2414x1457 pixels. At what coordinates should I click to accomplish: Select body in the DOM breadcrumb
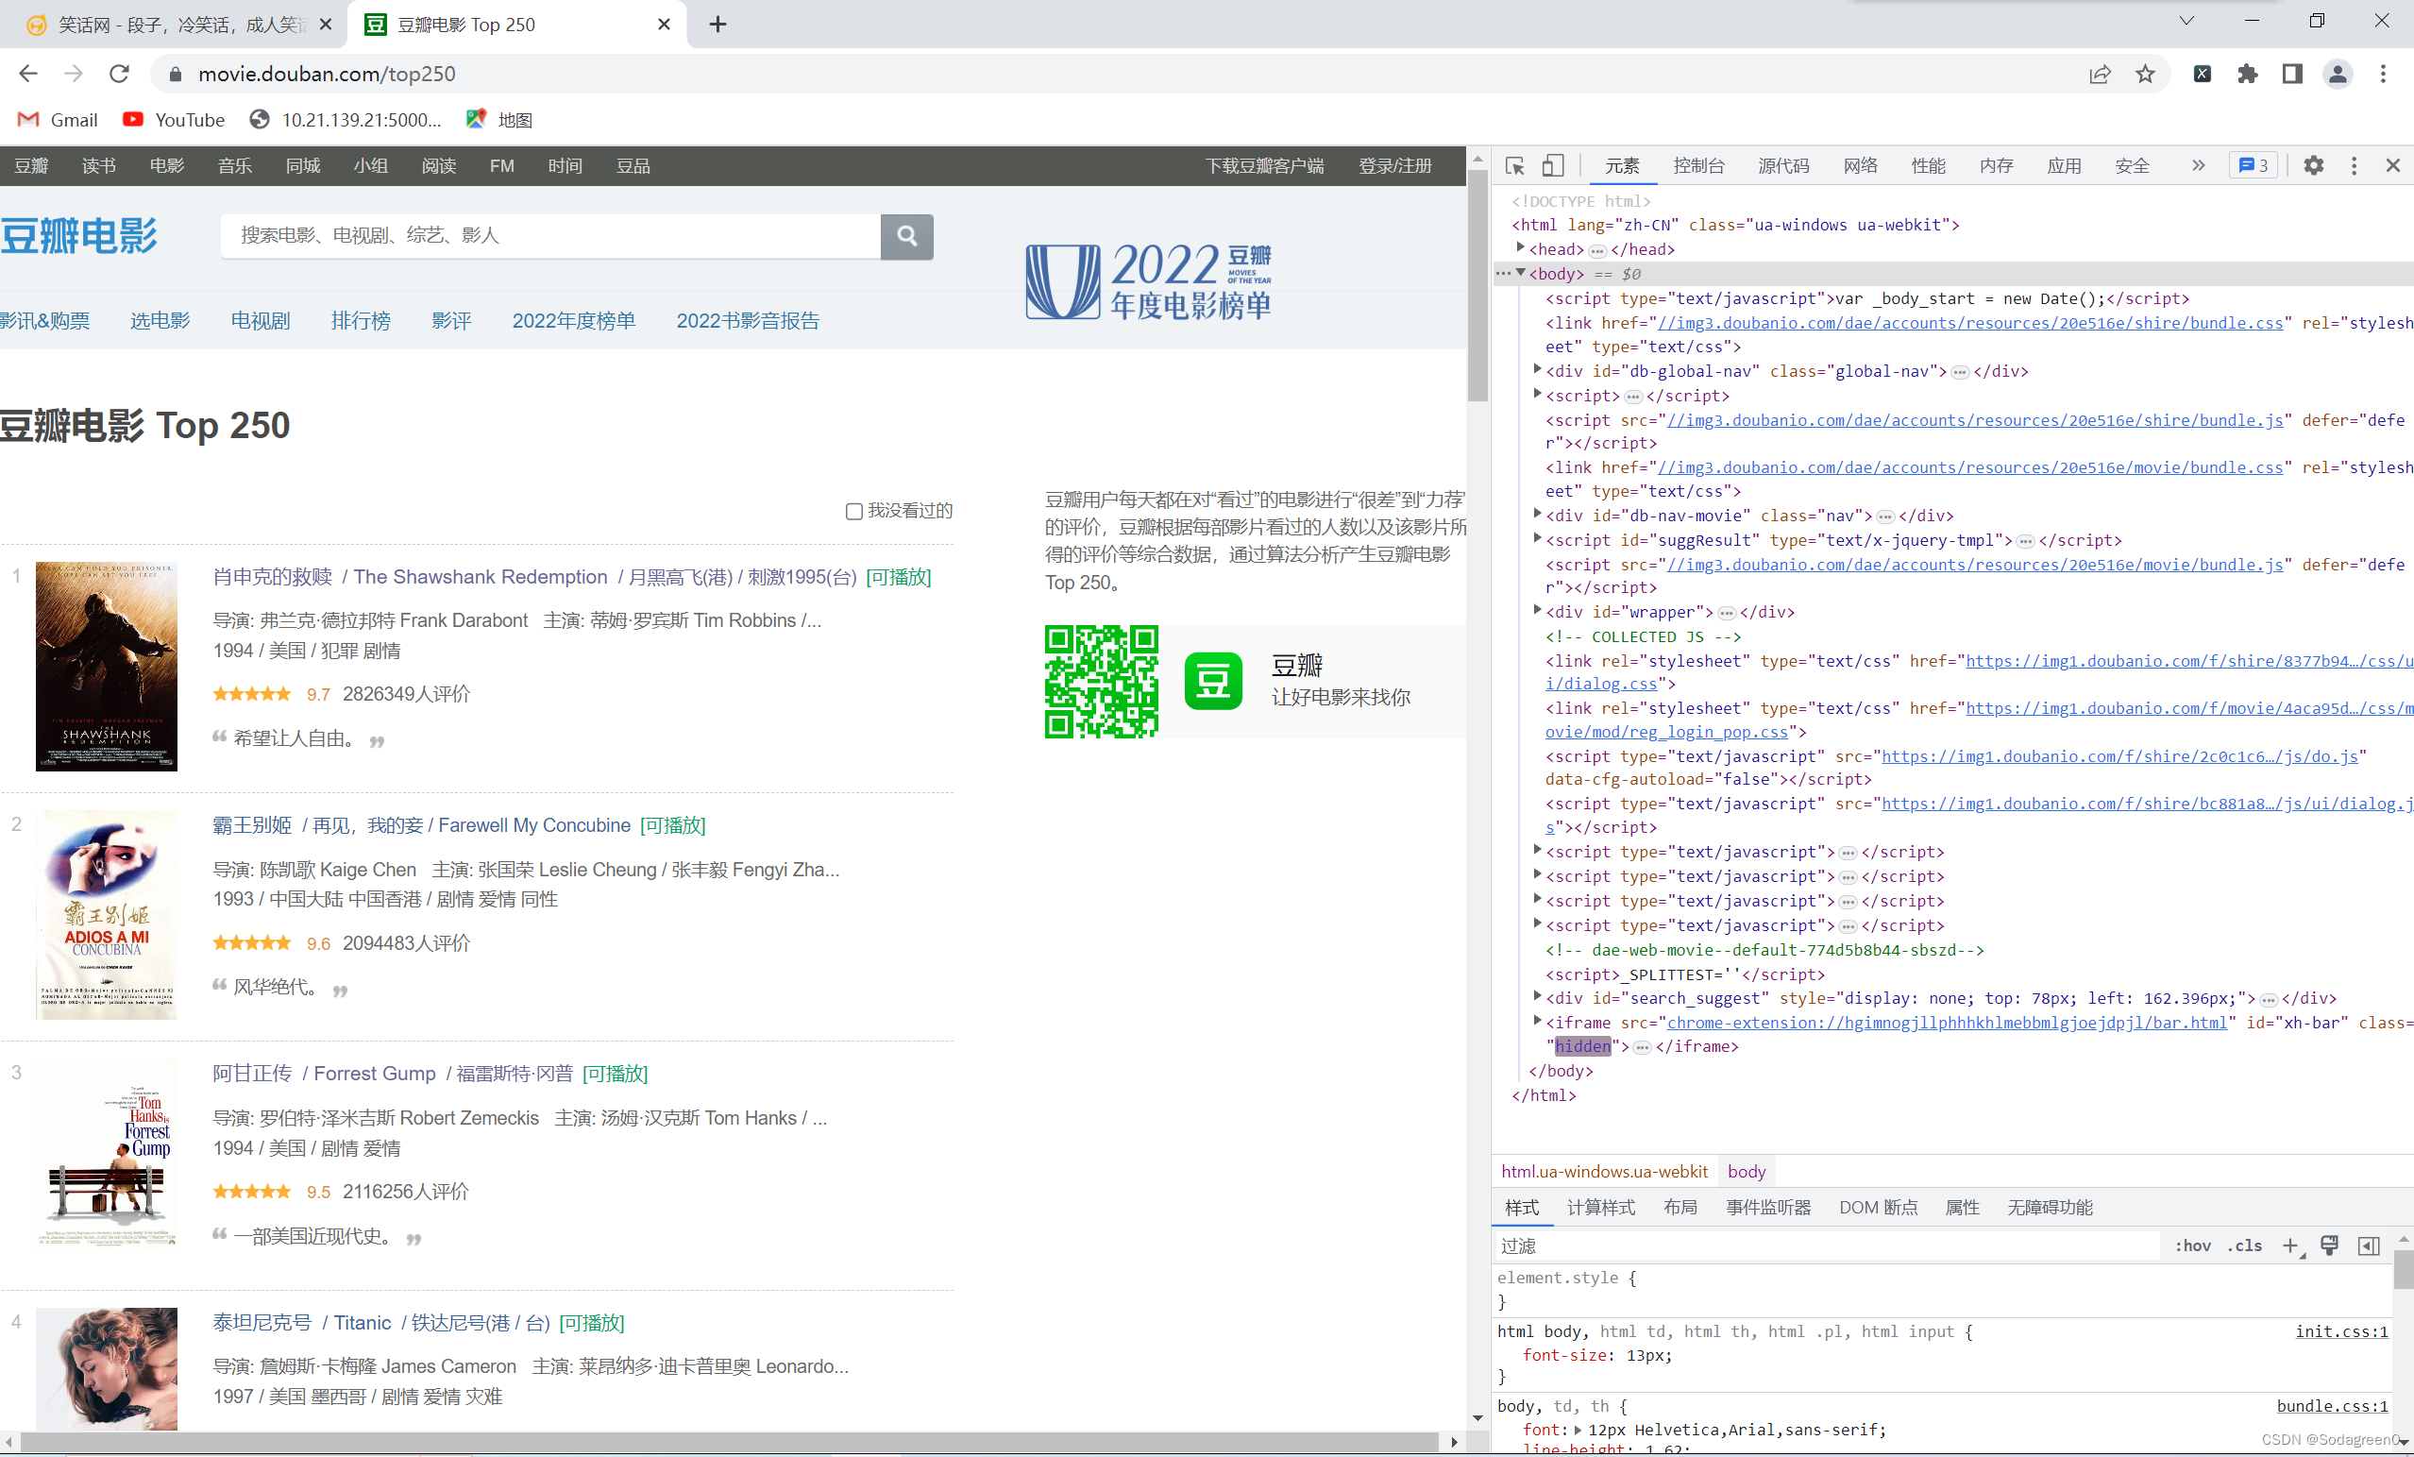[x=1746, y=1171]
